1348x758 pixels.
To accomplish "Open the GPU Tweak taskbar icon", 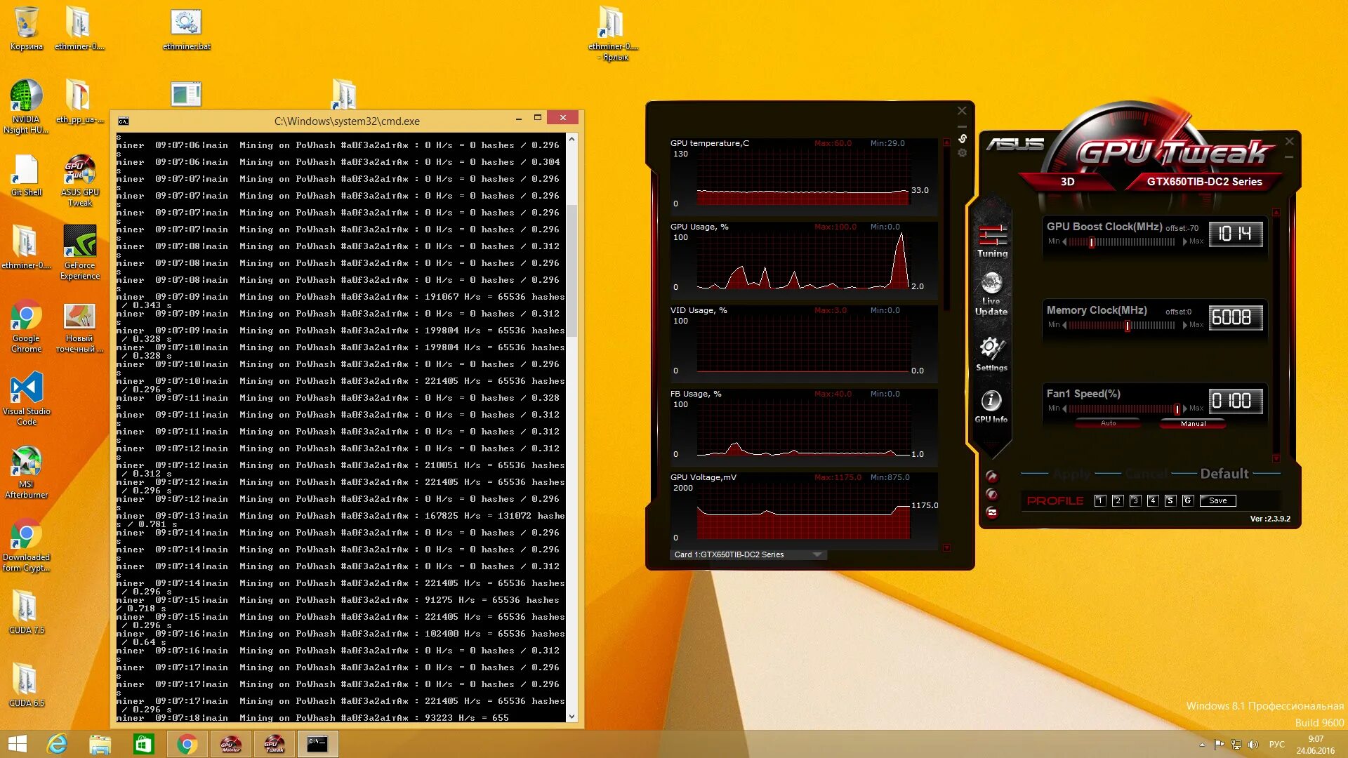I will click(274, 744).
